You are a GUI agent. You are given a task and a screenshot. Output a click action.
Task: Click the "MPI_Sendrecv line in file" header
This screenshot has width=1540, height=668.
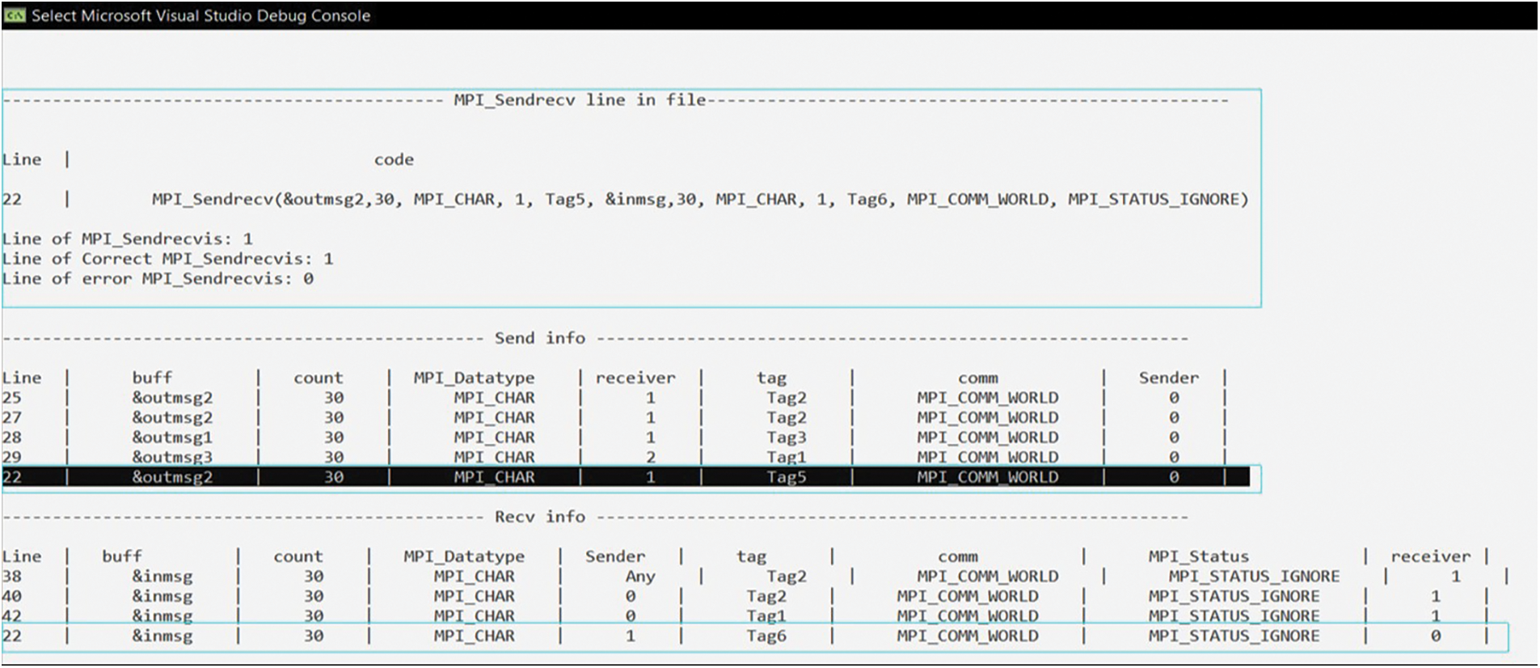579,100
